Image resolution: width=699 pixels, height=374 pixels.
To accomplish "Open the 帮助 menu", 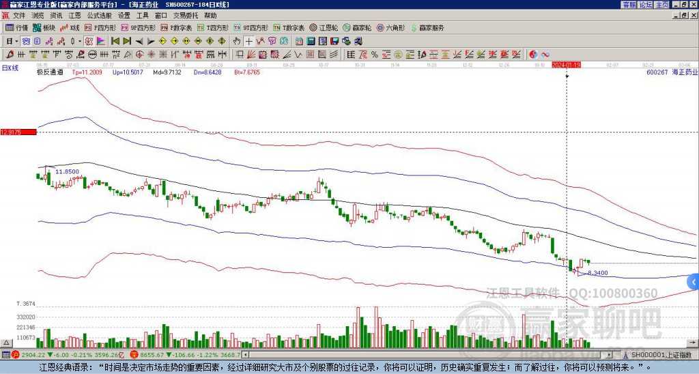I will (x=210, y=16).
